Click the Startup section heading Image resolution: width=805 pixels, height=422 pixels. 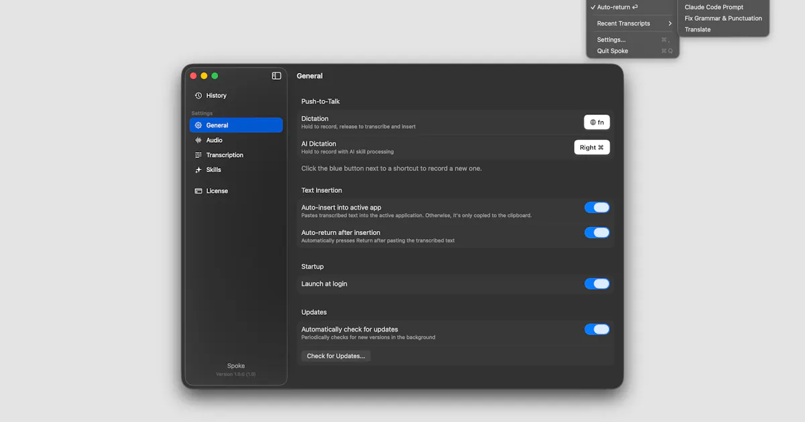click(x=313, y=267)
